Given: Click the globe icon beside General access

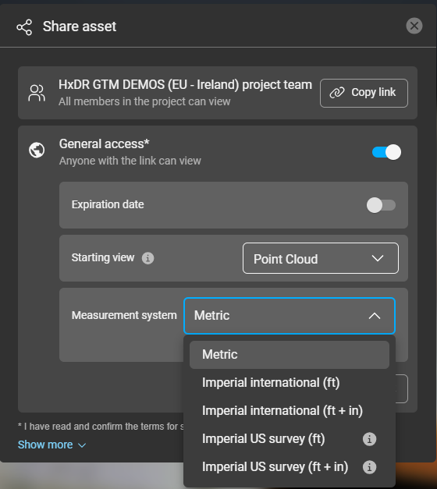Looking at the screenshot, I should tap(37, 151).
